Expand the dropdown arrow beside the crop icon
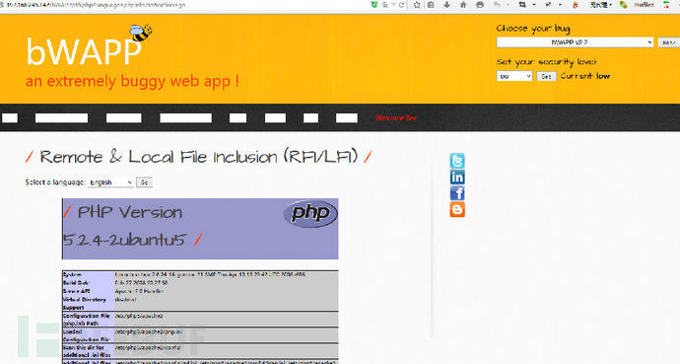The height and width of the screenshot is (364, 680). (534, 5)
